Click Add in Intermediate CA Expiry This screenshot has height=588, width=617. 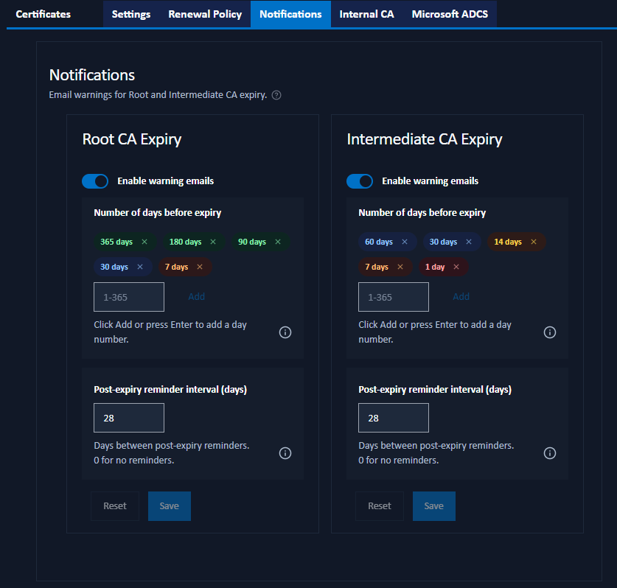[x=461, y=297]
